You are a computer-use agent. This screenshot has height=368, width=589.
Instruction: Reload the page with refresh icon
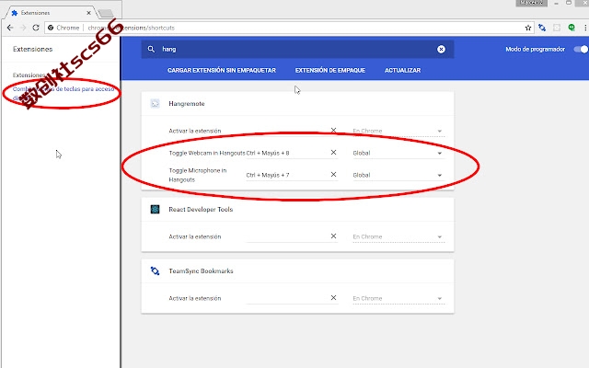pos(36,28)
